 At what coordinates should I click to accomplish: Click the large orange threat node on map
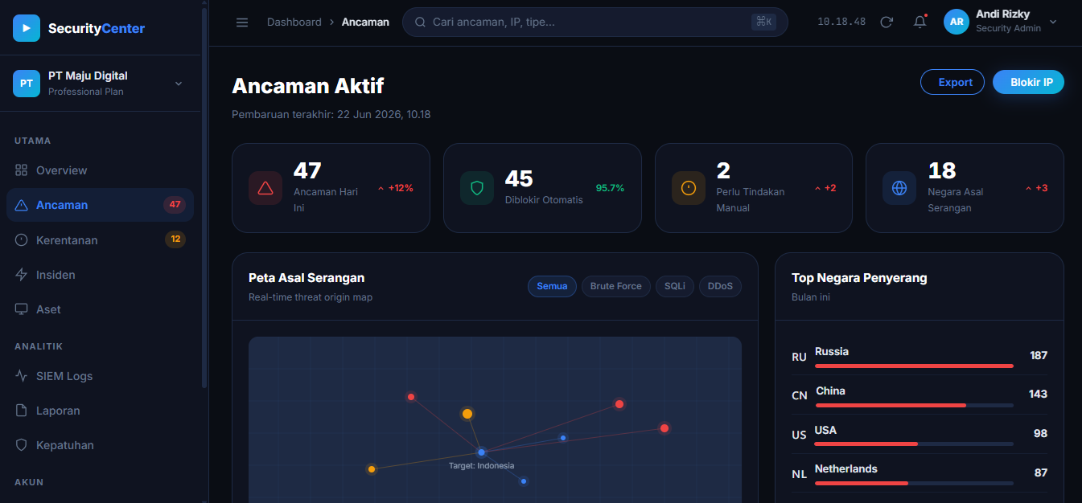click(x=467, y=414)
